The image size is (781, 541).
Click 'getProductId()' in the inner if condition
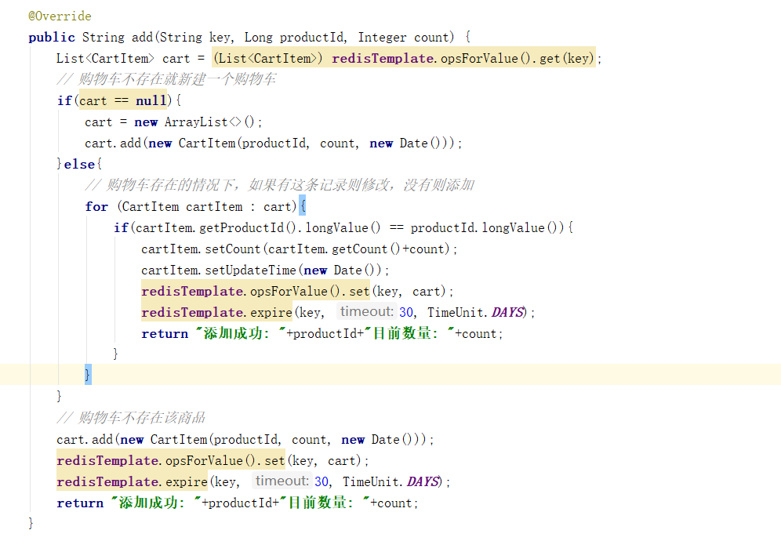pos(248,228)
